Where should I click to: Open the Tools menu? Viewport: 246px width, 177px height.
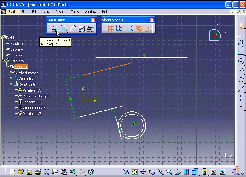point(75,12)
